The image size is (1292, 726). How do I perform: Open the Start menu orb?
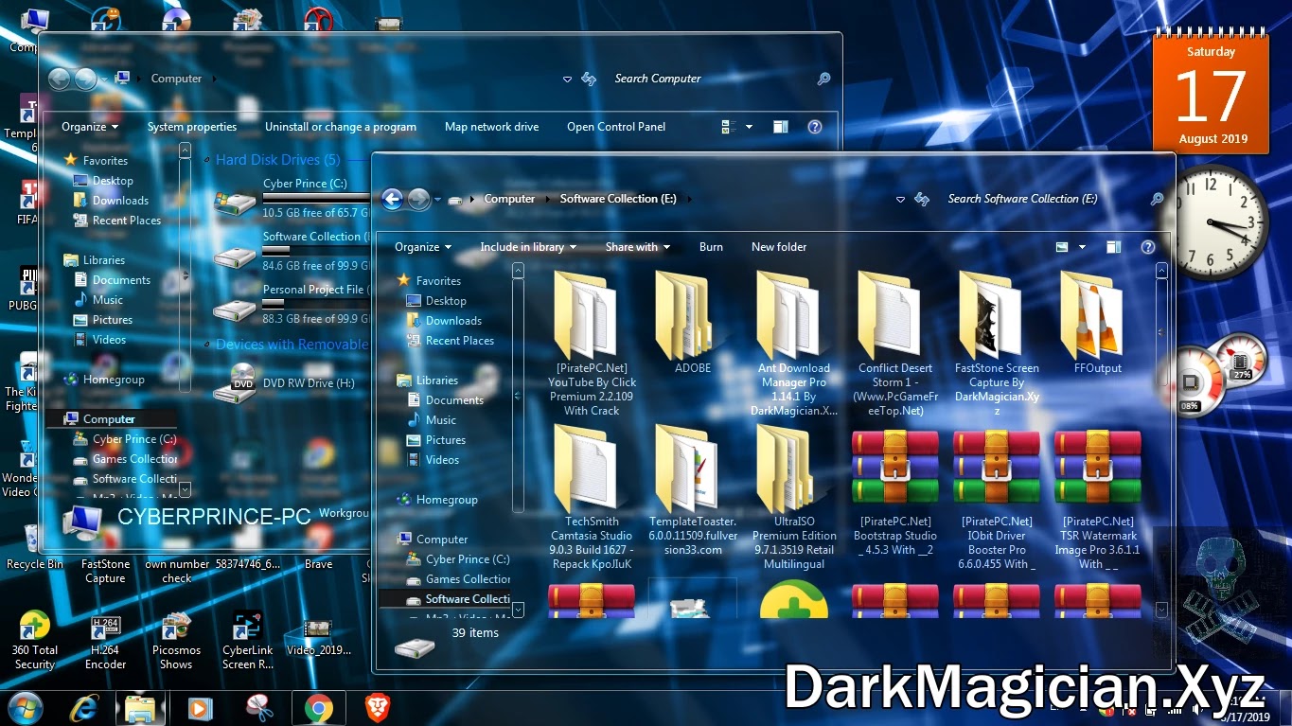pyautogui.click(x=25, y=707)
